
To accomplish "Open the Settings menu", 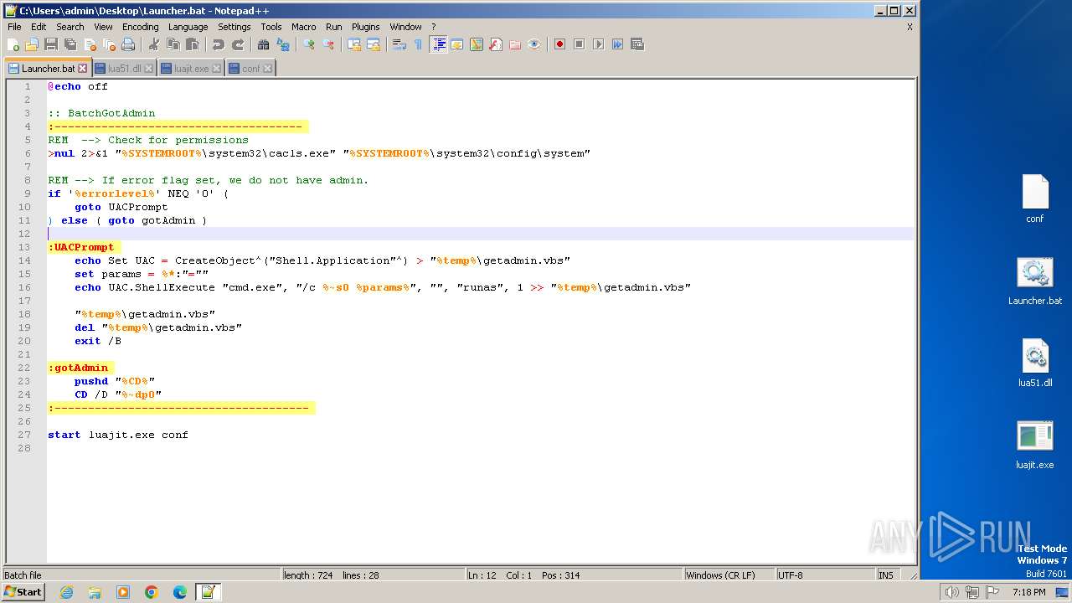I will point(234,27).
